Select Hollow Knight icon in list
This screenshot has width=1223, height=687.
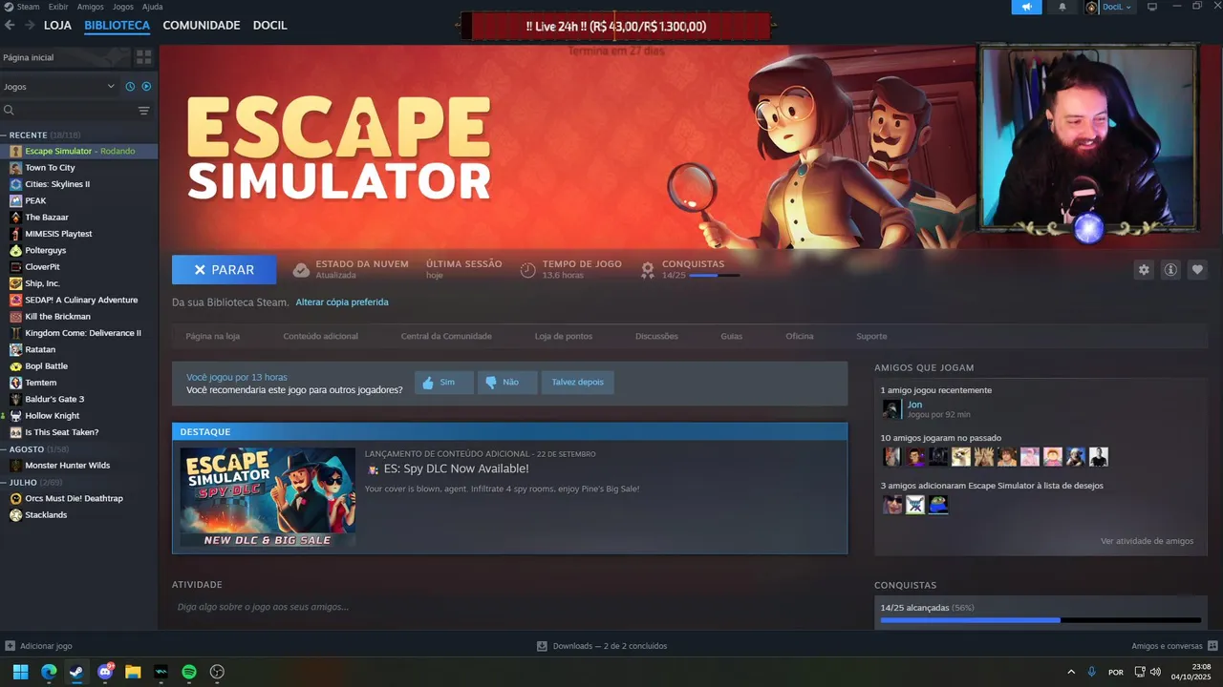tap(16, 416)
